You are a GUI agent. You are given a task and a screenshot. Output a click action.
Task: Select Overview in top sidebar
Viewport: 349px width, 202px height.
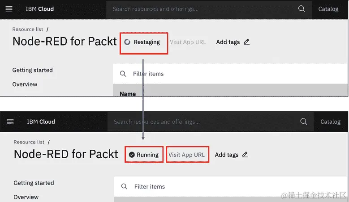[25, 84]
